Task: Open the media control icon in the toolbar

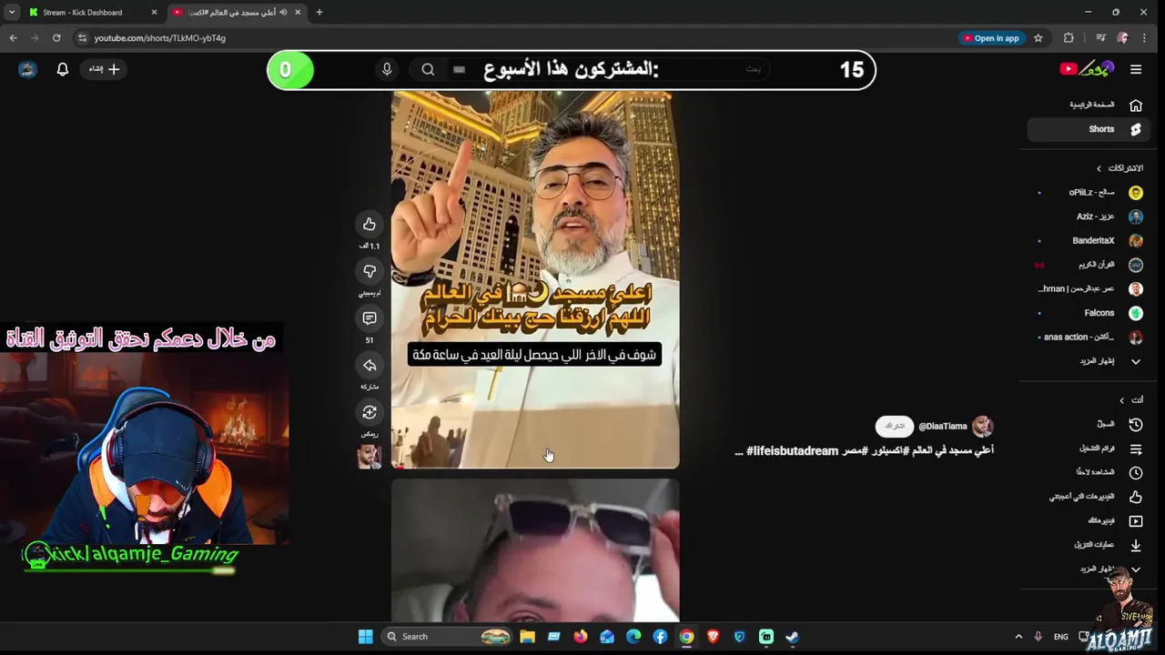Action: pyautogui.click(x=1100, y=38)
